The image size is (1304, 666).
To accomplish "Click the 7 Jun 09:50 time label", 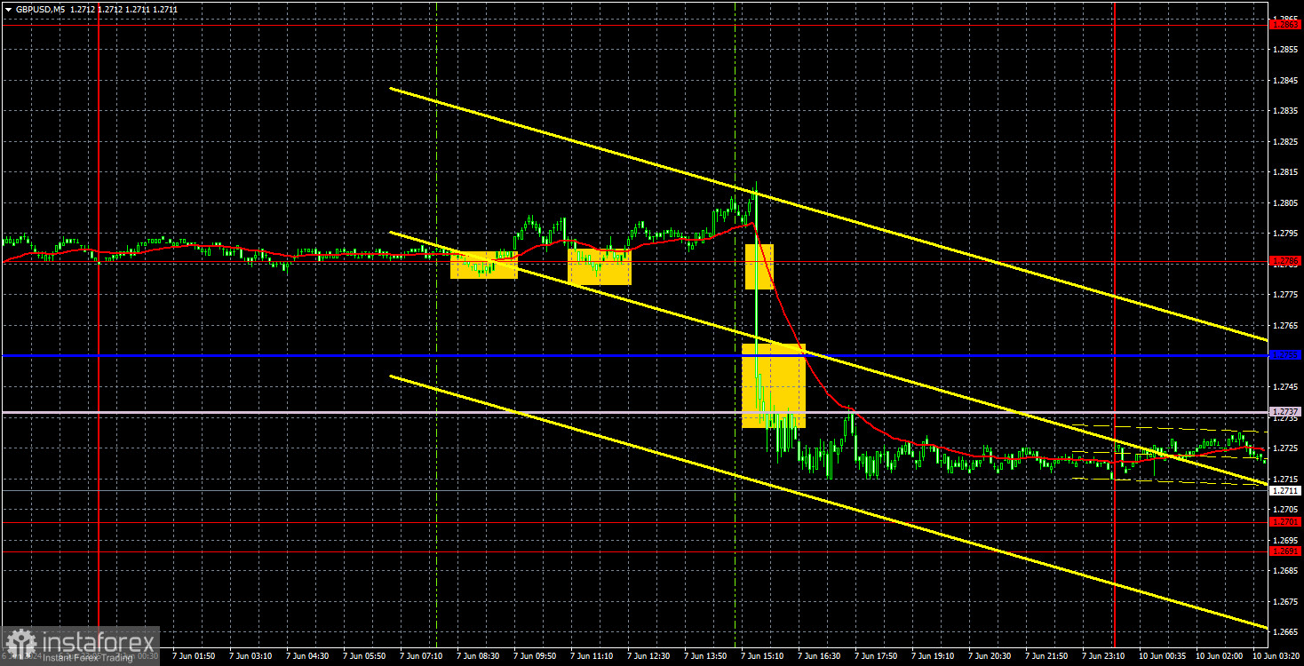I will (536, 656).
